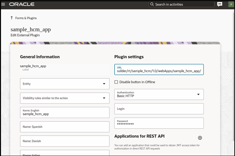235x156 pixels.
Task: Go back to Forms & Plugins
Action: pyautogui.click(x=26, y=18)
